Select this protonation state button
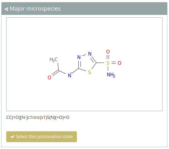The height and width of the screenshot is (149, 169). [x=41, y=137]
